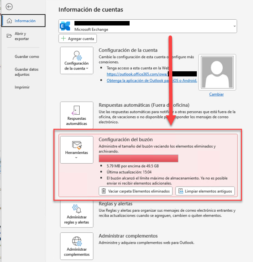Click the trash icon for Elementos eliminados

[x=103, y=191]
